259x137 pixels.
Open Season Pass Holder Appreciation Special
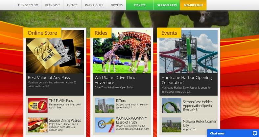click(x=198, y=104)
